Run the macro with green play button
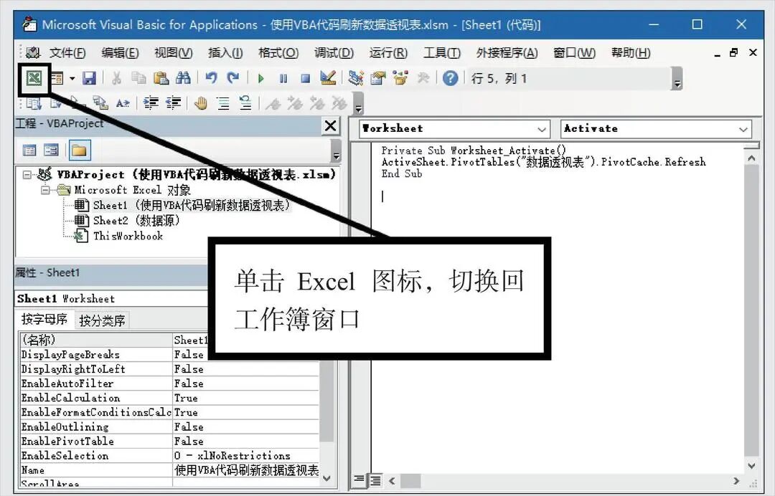The height and width of the screenshot is (496, 775). tap(261, 78)
